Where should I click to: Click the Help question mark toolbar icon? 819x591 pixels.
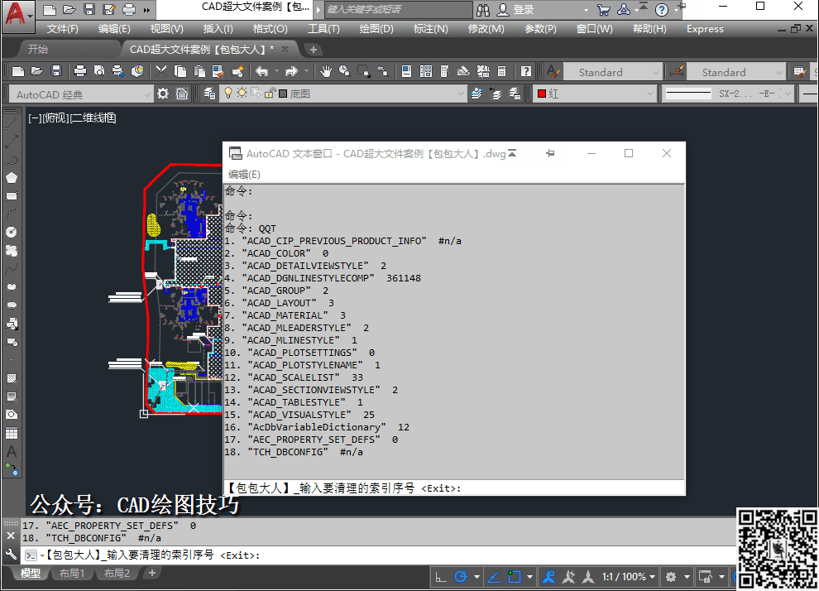(x=526, y=71)
